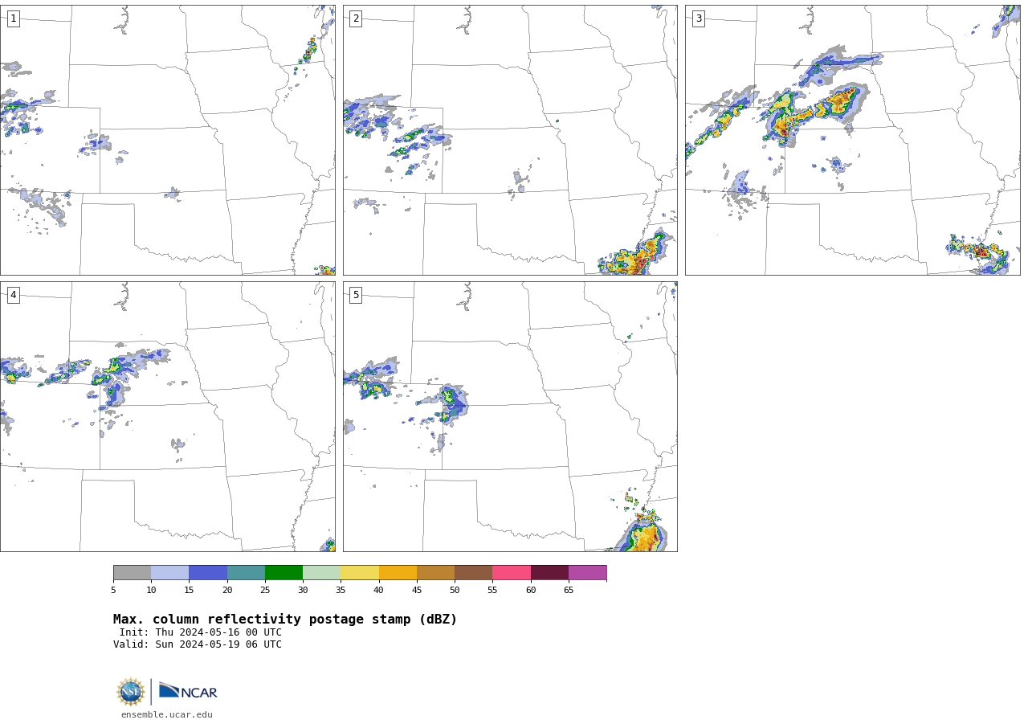
Task: Click the orange 40-45 dBZ swatch
Action: pyautogui.click(x=398, y=573)
